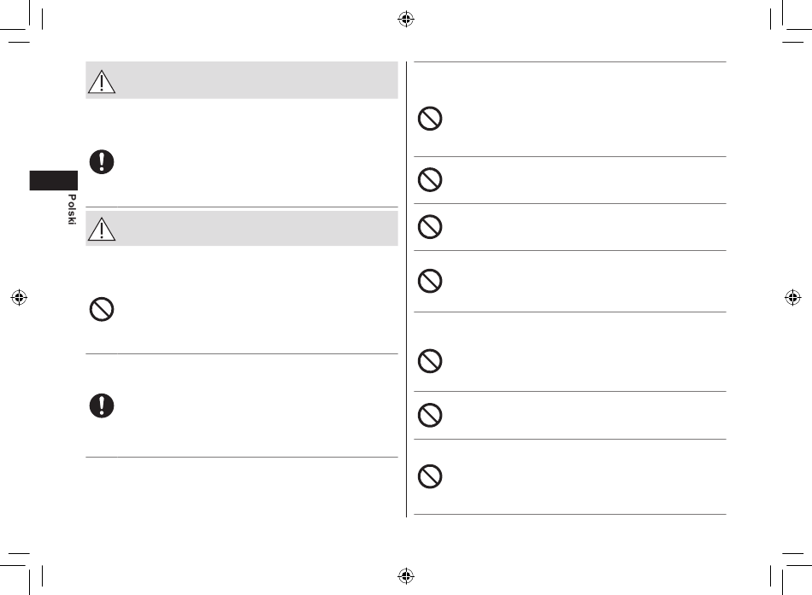Click the registration crosshair mark at page top
Viewport: 812px width, 595px height.
click(x=406, y=19)
